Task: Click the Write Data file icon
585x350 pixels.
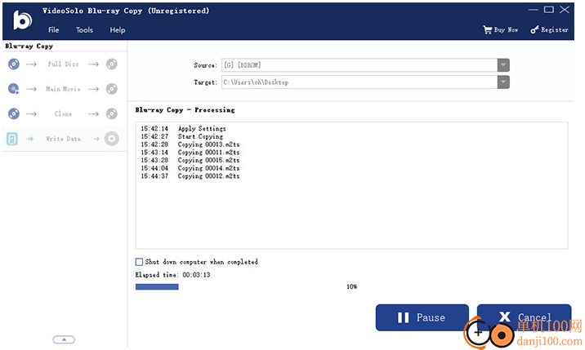Action: (x=12, y=139)
